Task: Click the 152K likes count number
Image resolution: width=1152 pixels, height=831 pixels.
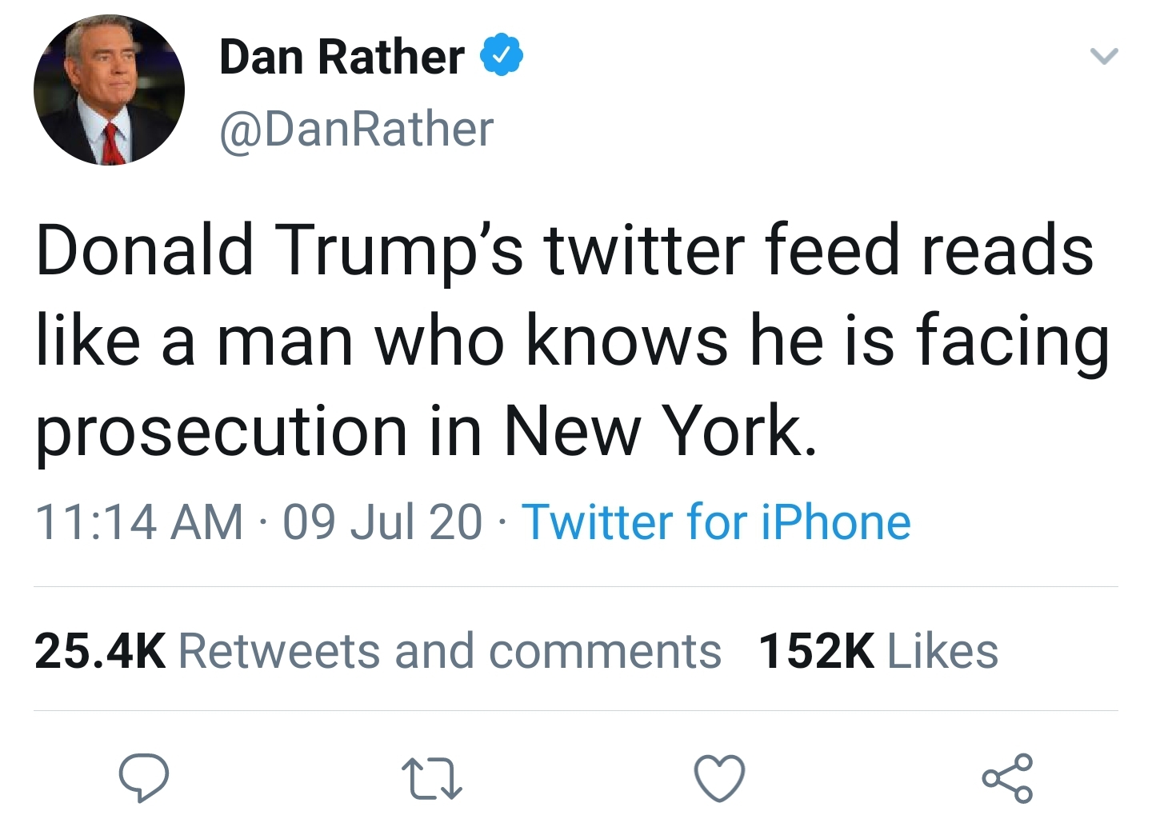Action: [x=816, y=650]
